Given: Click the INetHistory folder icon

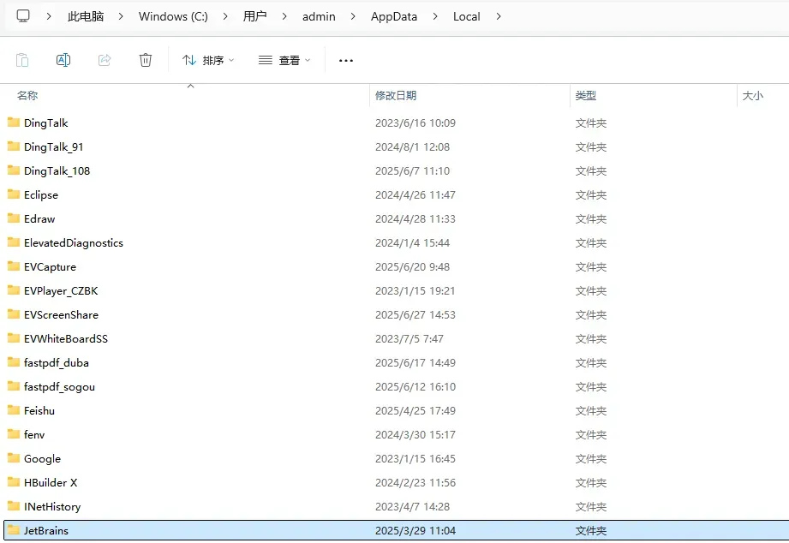Looking at the screenshot, I should pos(14,506).
